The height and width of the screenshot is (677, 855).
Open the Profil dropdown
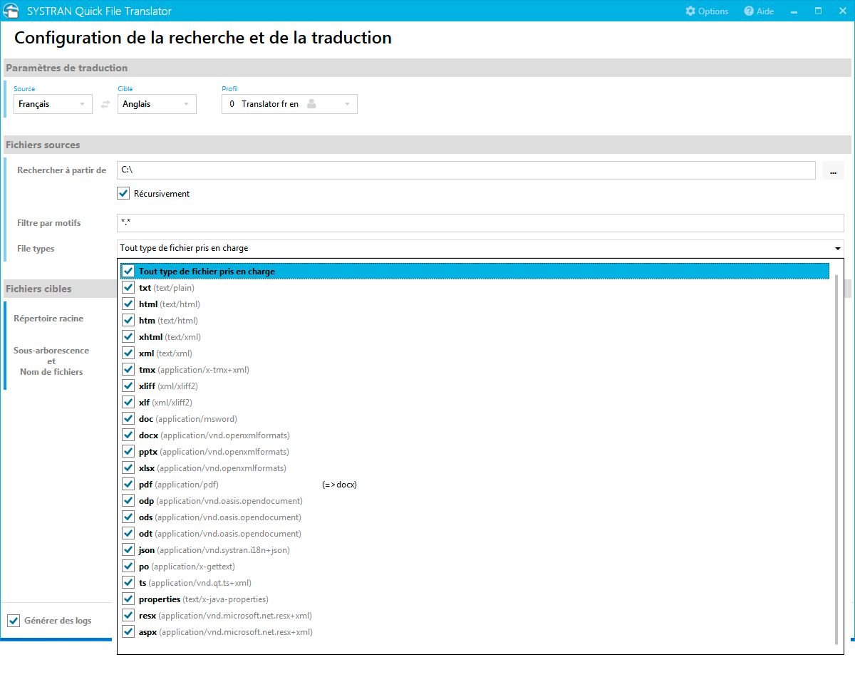coord(289,104)
